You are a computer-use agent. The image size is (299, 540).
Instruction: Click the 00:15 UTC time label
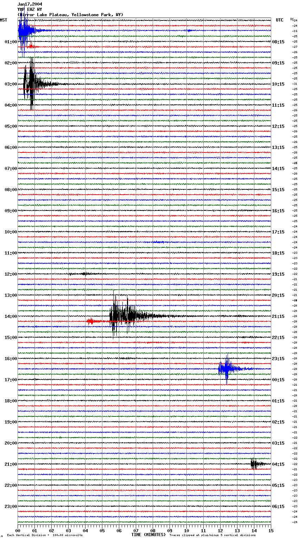click(278, 380)
